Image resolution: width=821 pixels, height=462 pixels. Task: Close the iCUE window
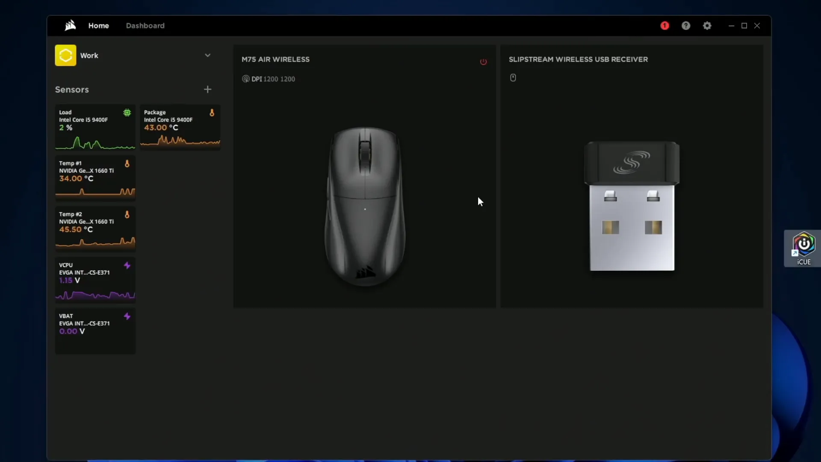click(757, 26)
